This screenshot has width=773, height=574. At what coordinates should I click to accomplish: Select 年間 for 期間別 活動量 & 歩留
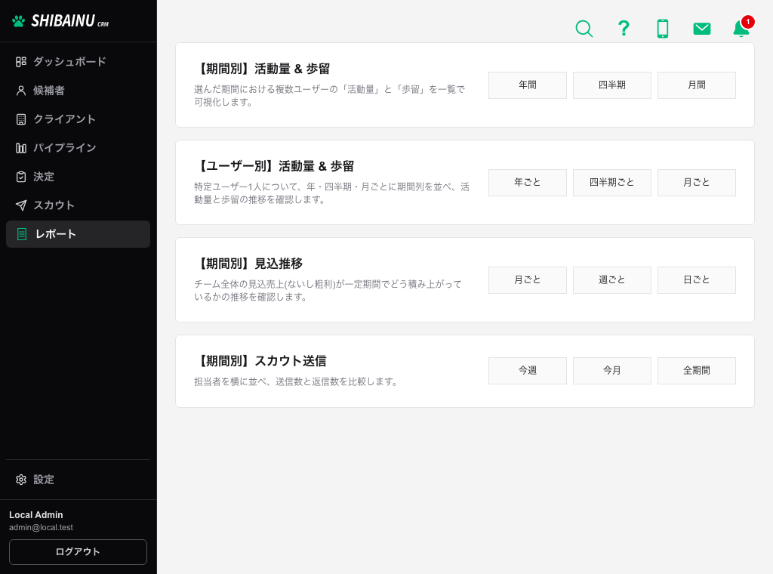(528, 85)
